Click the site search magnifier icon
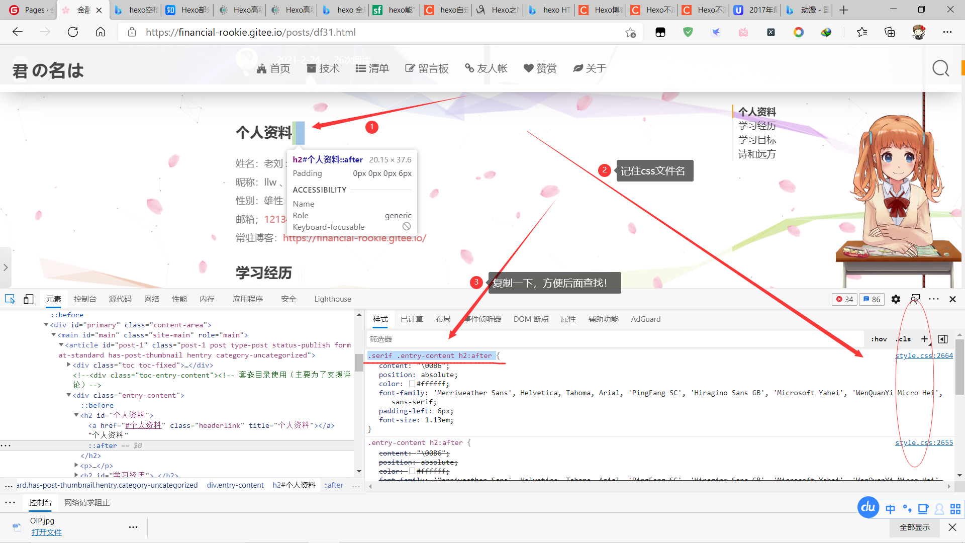The width and height of the screenshot is (965, 543). 940,68
